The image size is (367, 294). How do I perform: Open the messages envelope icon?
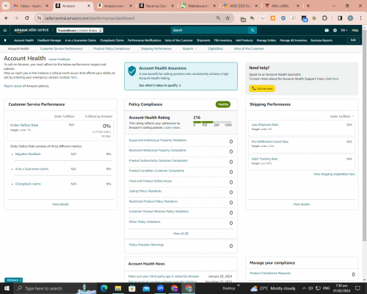pos(327,30)
